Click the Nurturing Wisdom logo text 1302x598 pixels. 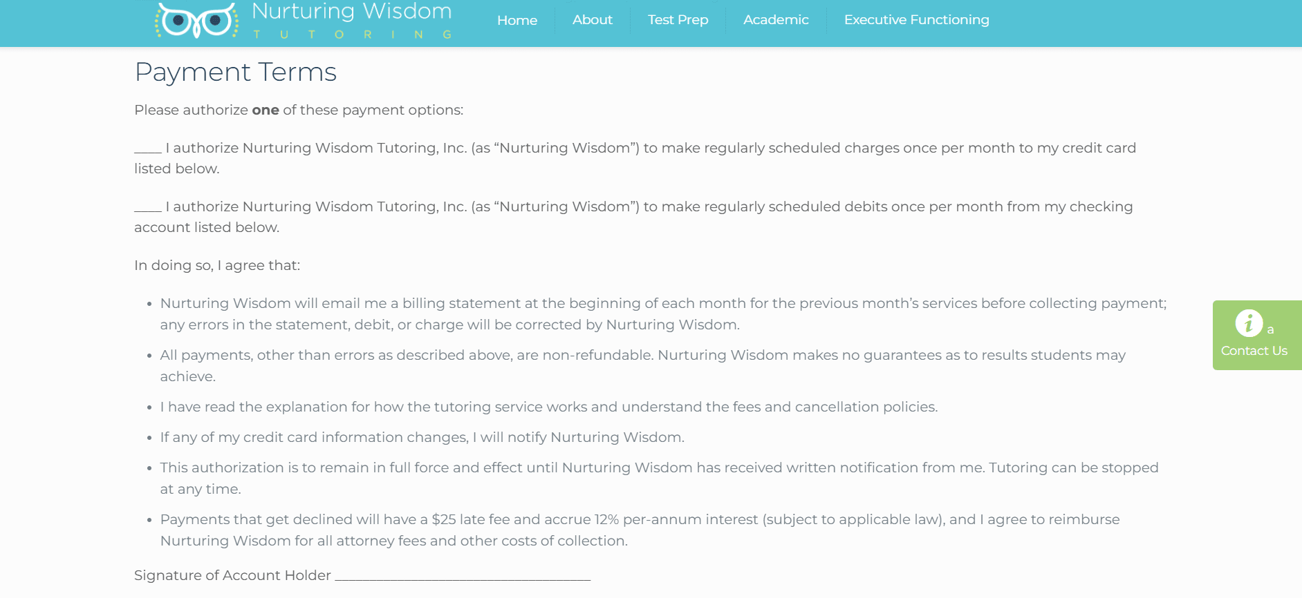[x=352, y=12]
